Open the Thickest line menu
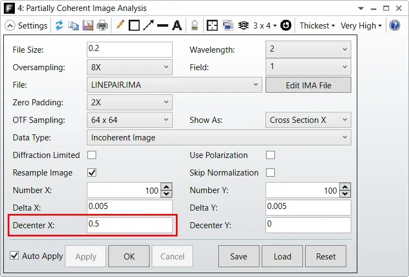The image size is (409, 277). [x=317, y=26]
